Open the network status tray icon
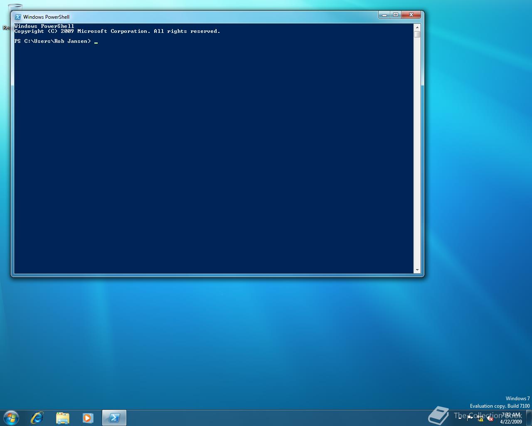The width and height of the screenshot is (532, 426). click(480, 419)
